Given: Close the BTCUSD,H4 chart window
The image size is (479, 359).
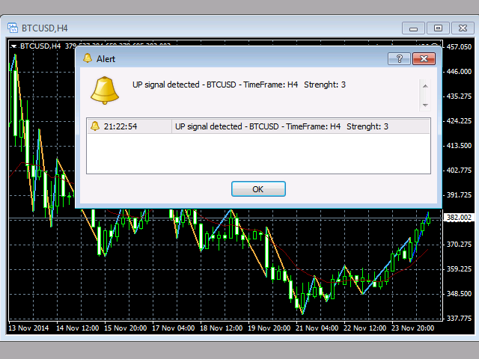Looking at the screenshot, I should (462, 28).
